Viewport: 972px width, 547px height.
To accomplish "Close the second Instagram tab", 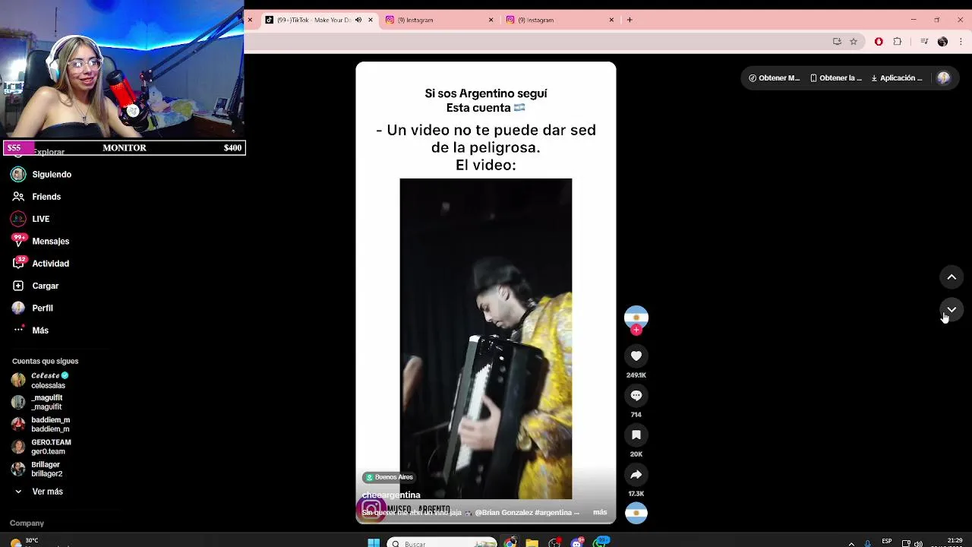I will (611, 20).
